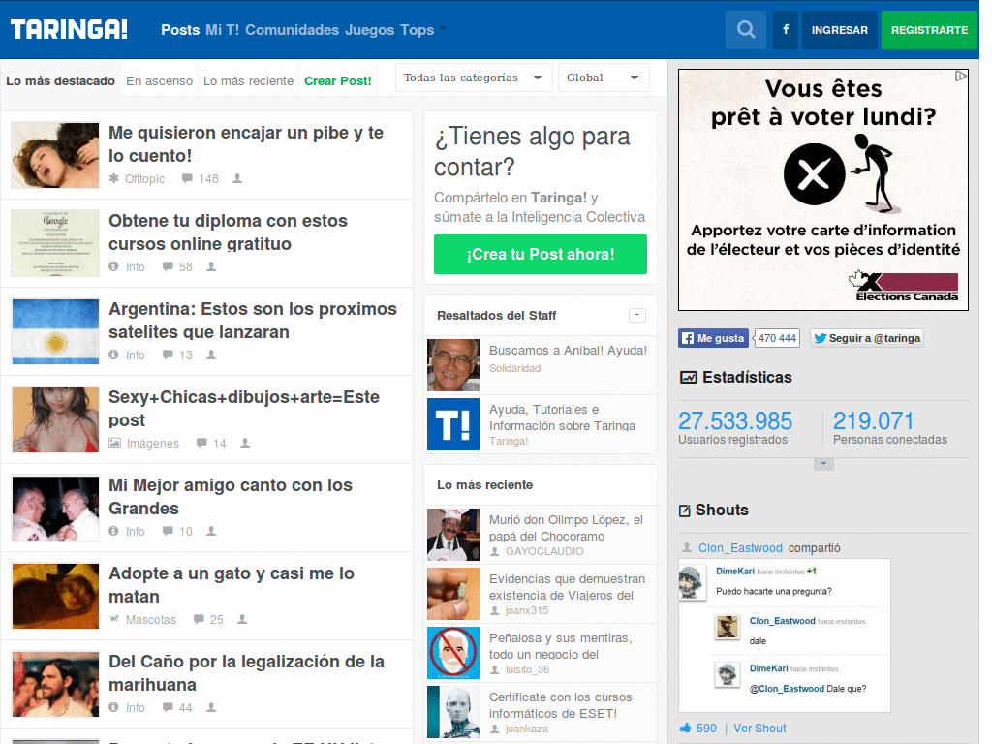The image size is (992, 744).
Task: Open Del Caño marihuana post title
Action: click(x=246, y=672)
